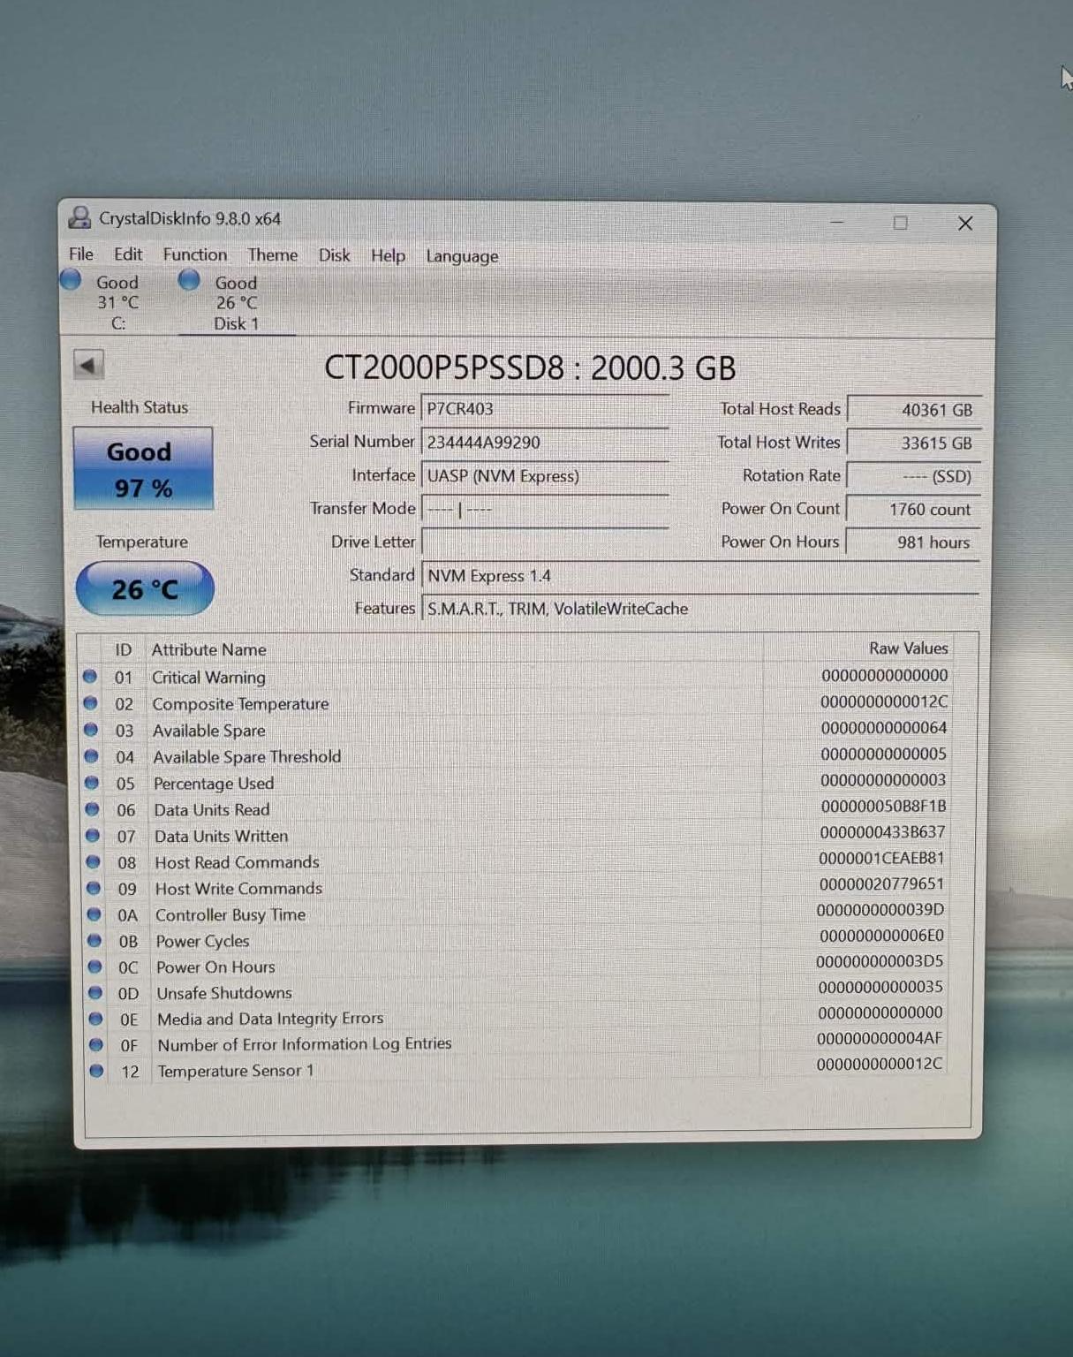Viewport: 1073px width, 1357px height.
Task: Maximize the CrystalDiskInfo window
Action: coord(900,223)
